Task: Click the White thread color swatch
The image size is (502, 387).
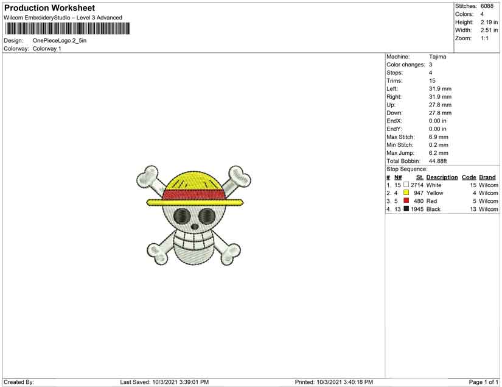Action: (406, 185)
